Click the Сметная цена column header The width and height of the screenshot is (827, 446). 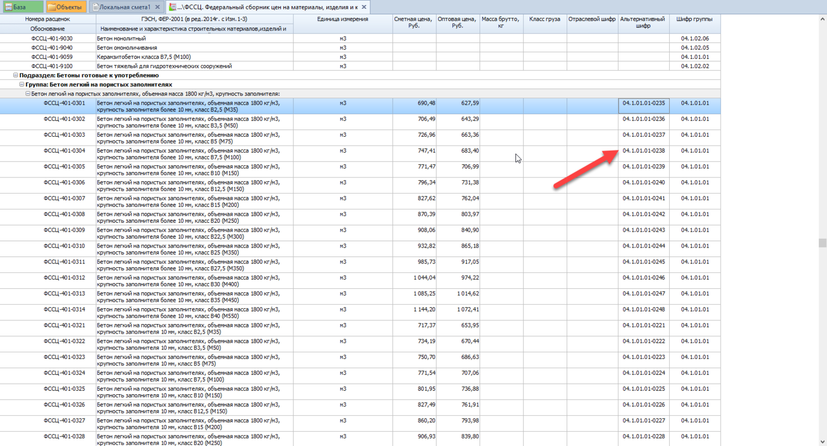414,23
